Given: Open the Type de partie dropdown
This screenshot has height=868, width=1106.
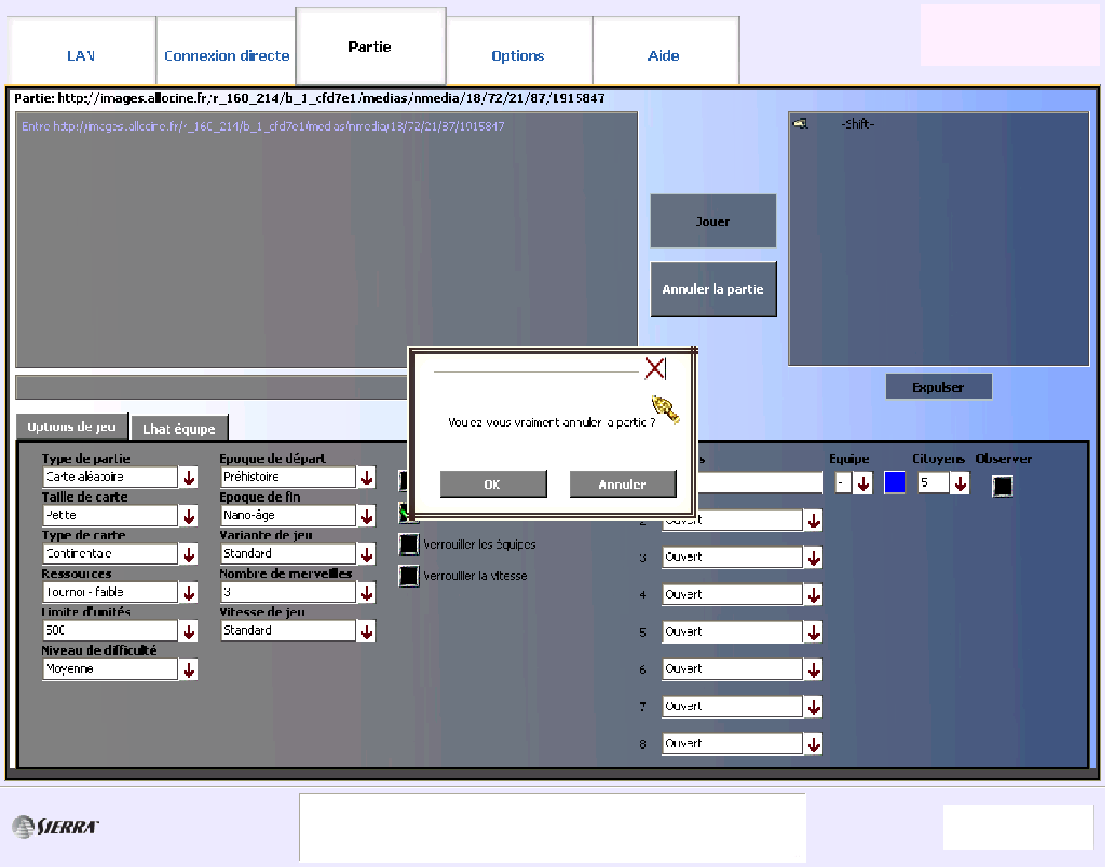Looking at the screenshot, I should [x=189, y=477].
